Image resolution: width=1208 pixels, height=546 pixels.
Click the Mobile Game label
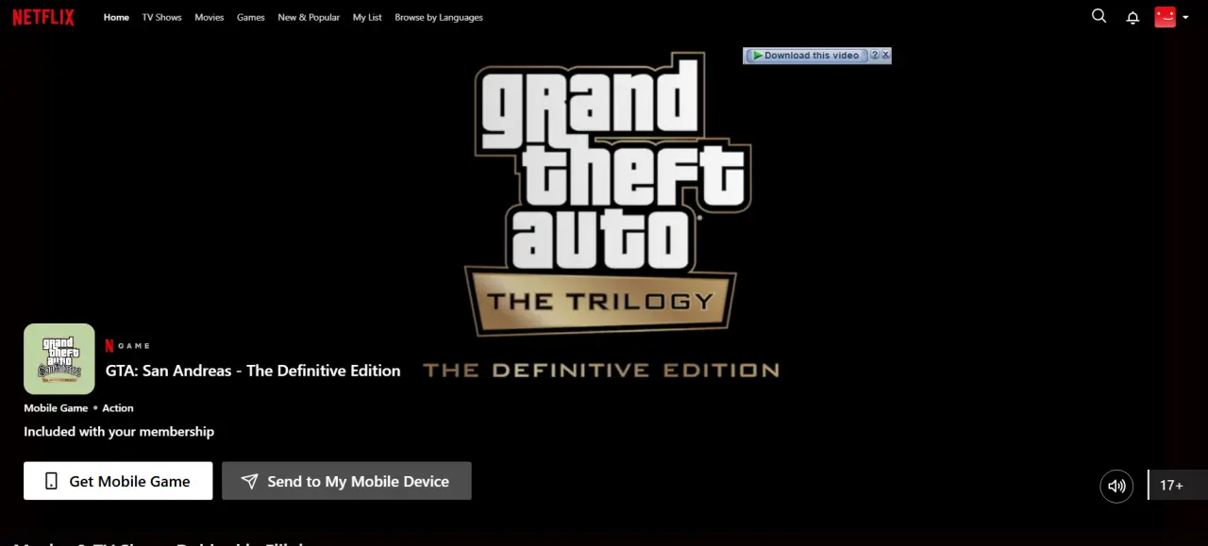point(56,408)
